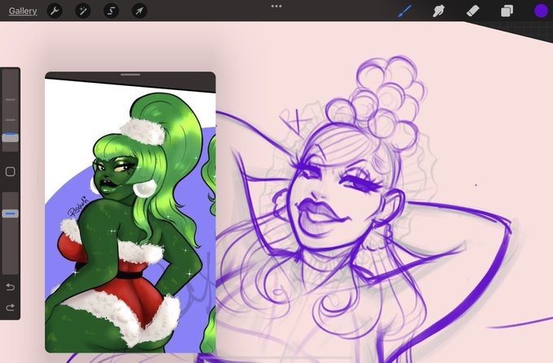Viewport: 553px width, 363px height.
Task: Select the Smudge finger tool
Action: (x=438, y=11)
